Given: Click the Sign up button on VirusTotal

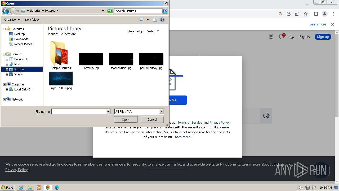Looking at the screenshot, I should [323, 37].
